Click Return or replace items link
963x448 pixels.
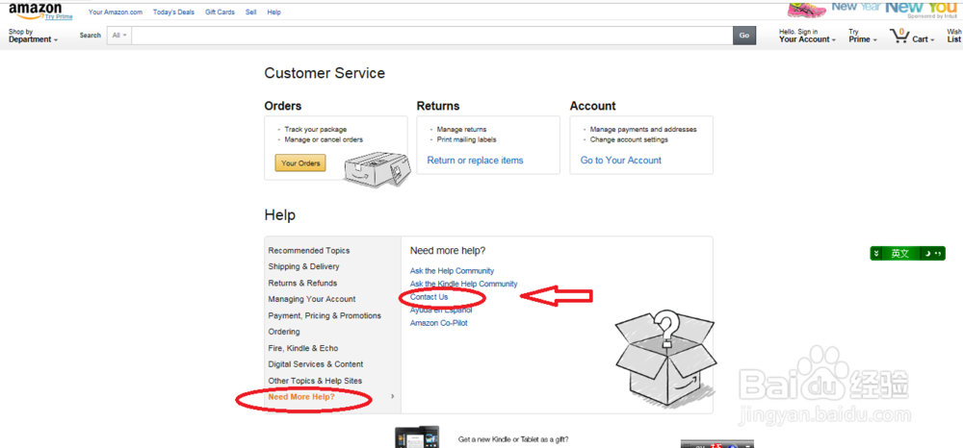pyautogui.click(x=475, y=161)
